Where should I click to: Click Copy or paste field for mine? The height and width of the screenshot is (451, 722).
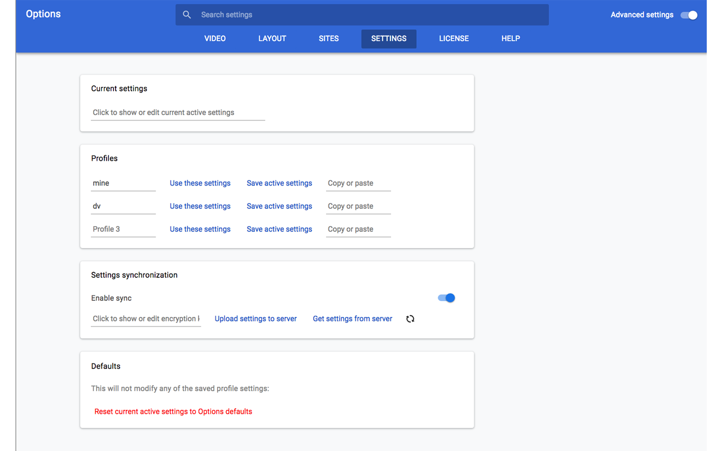tap(358, 183)
